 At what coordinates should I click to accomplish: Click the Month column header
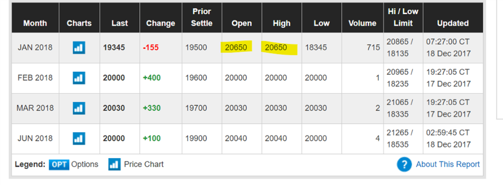(35, 23)
